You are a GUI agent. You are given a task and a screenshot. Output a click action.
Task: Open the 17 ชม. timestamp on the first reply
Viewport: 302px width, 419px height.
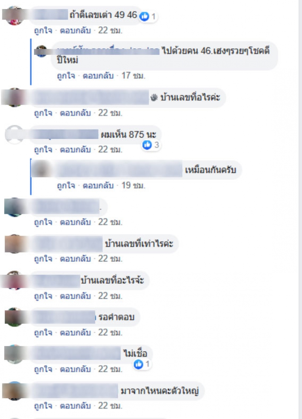[134, 76]
